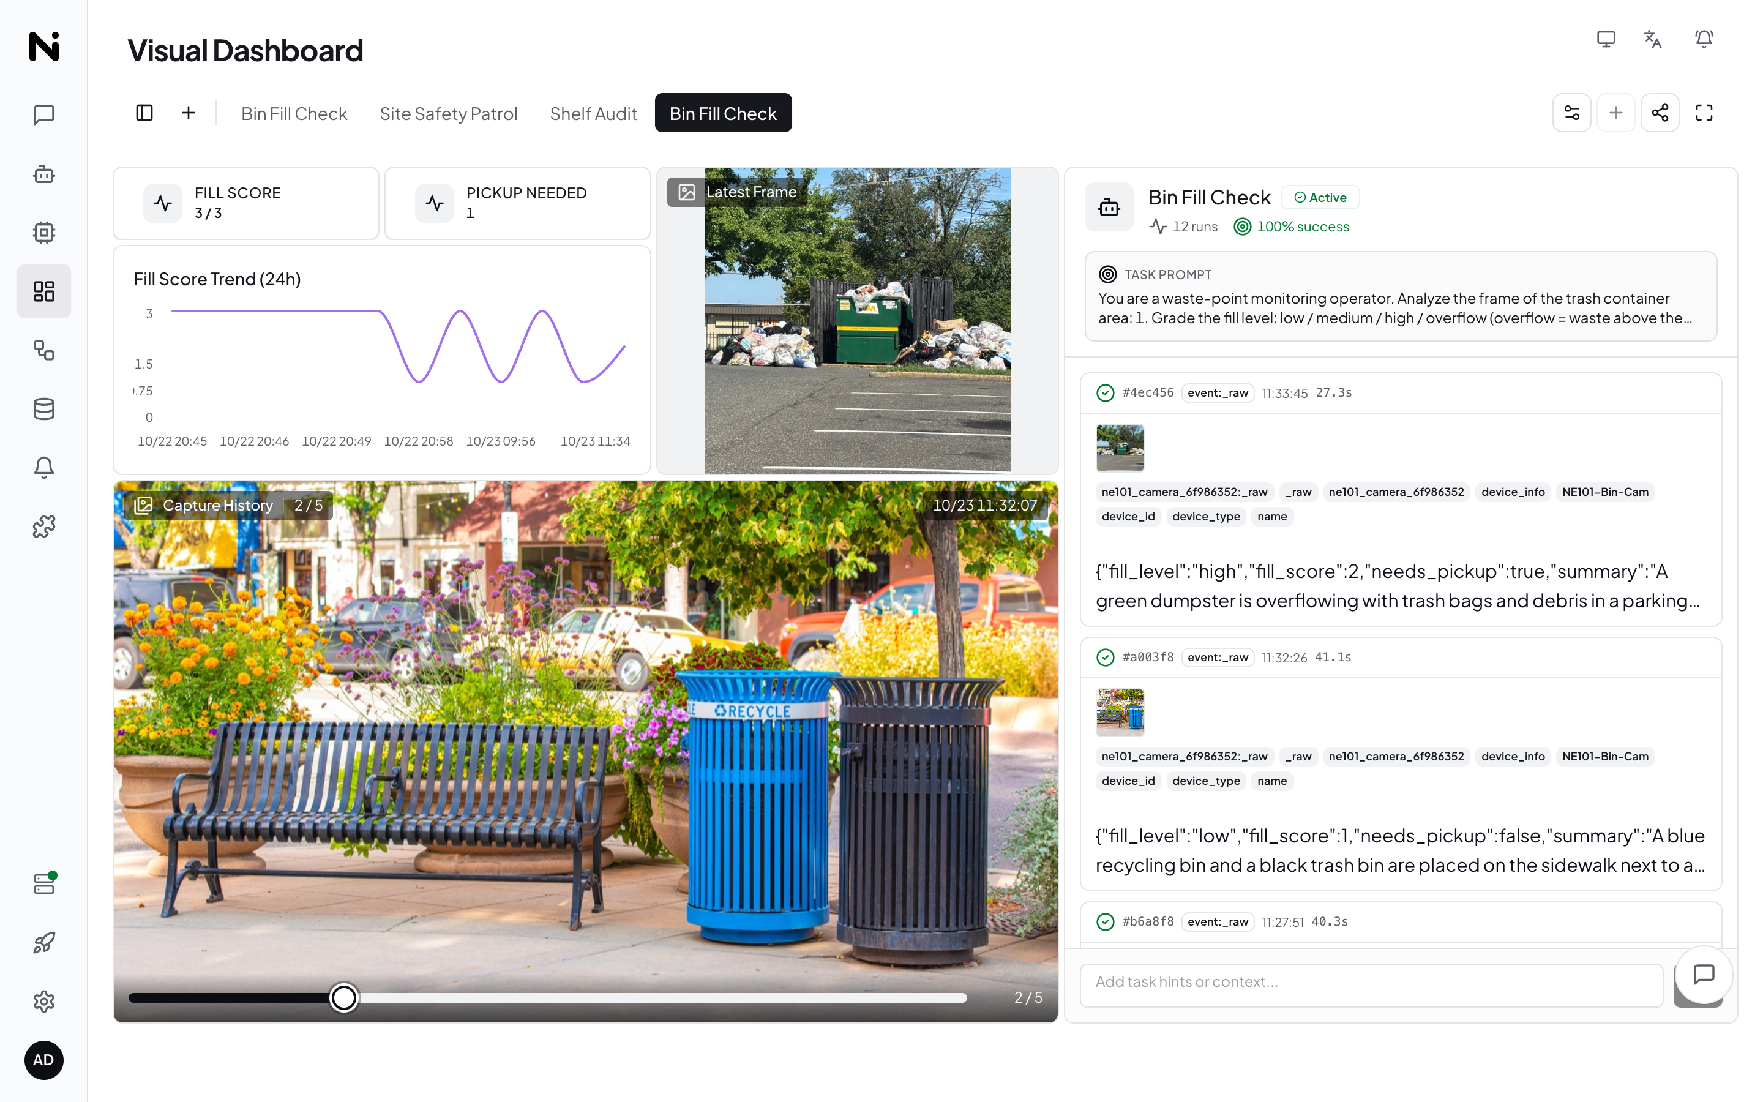Viewport: 1763px width, 1102px height.
Task: Open the puzzle piece integrations icon
Action: tap(43, 527)
